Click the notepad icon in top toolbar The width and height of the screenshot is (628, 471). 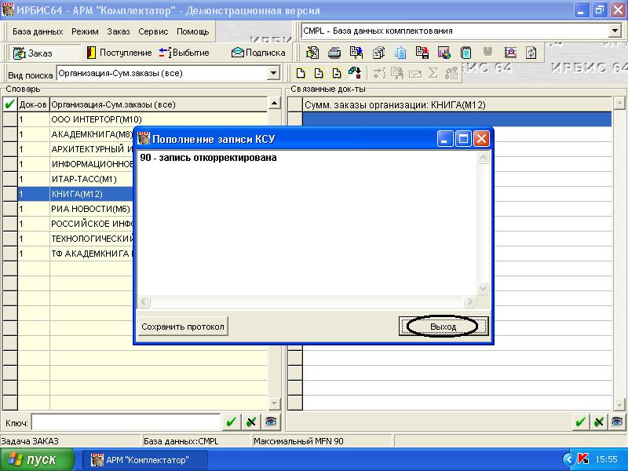(x=466, y=53)
